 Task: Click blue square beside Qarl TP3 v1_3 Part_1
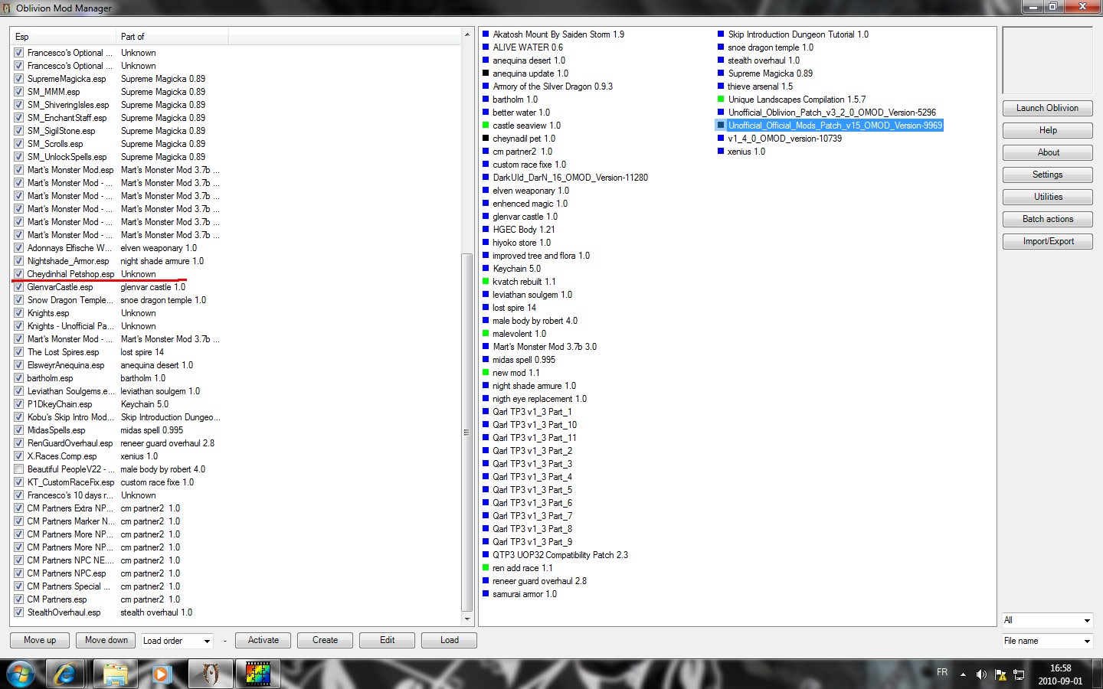(486, 412)
